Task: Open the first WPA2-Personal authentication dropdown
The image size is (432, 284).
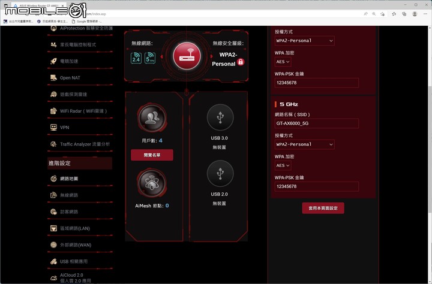Action: coord(304,41)
